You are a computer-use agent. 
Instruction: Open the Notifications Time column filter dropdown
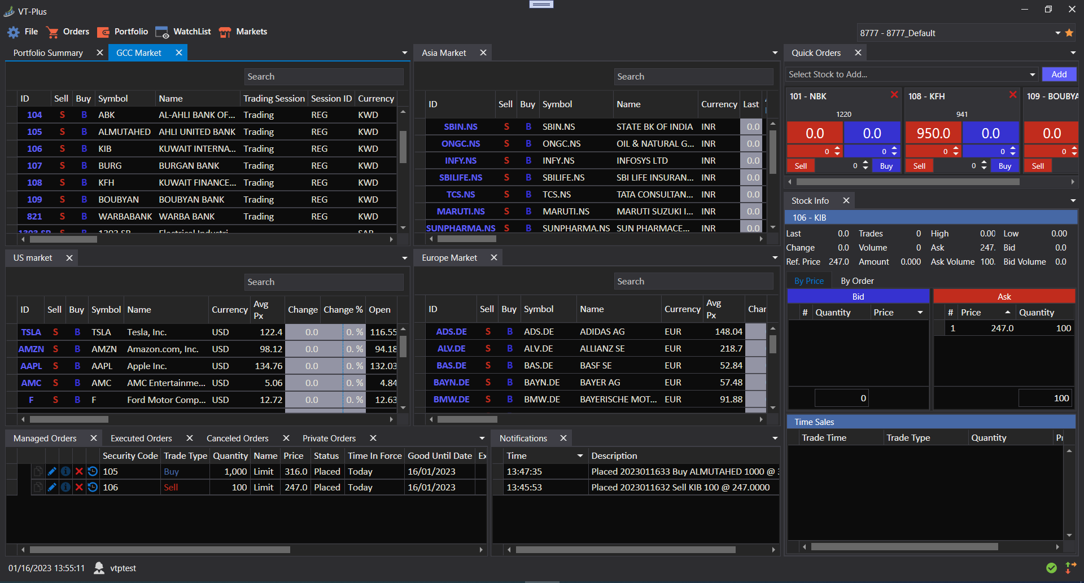click(580, 455)
